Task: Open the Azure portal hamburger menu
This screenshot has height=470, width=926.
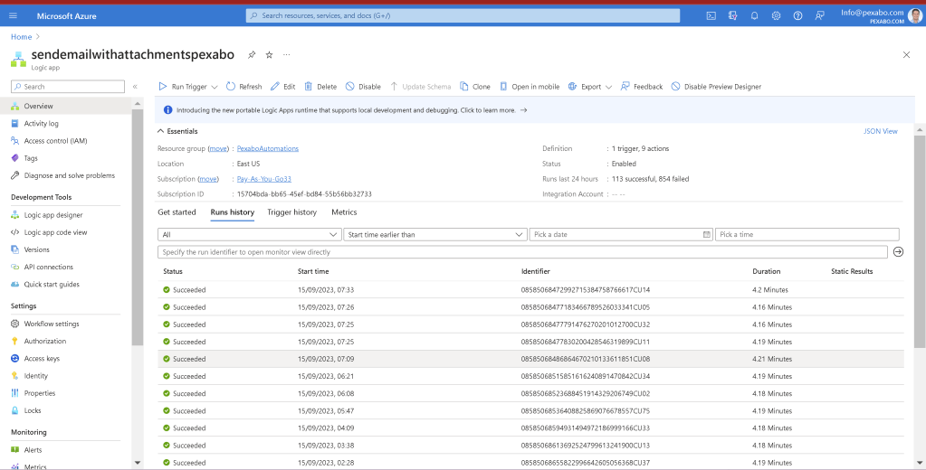Action: tap(13, 16)
